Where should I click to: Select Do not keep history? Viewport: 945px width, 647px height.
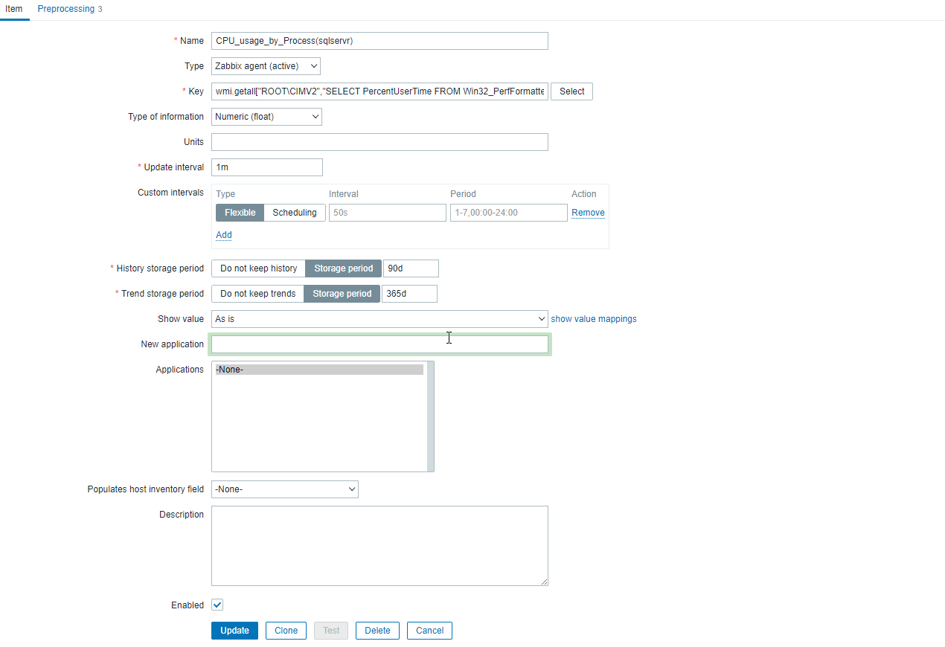(x=258, y=268)
